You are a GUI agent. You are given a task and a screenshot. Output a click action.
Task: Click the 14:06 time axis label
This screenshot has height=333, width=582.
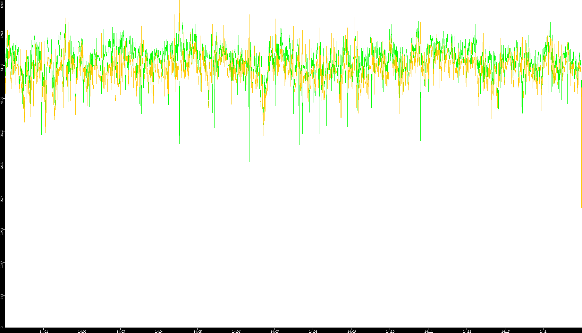[x=236, y=331]
